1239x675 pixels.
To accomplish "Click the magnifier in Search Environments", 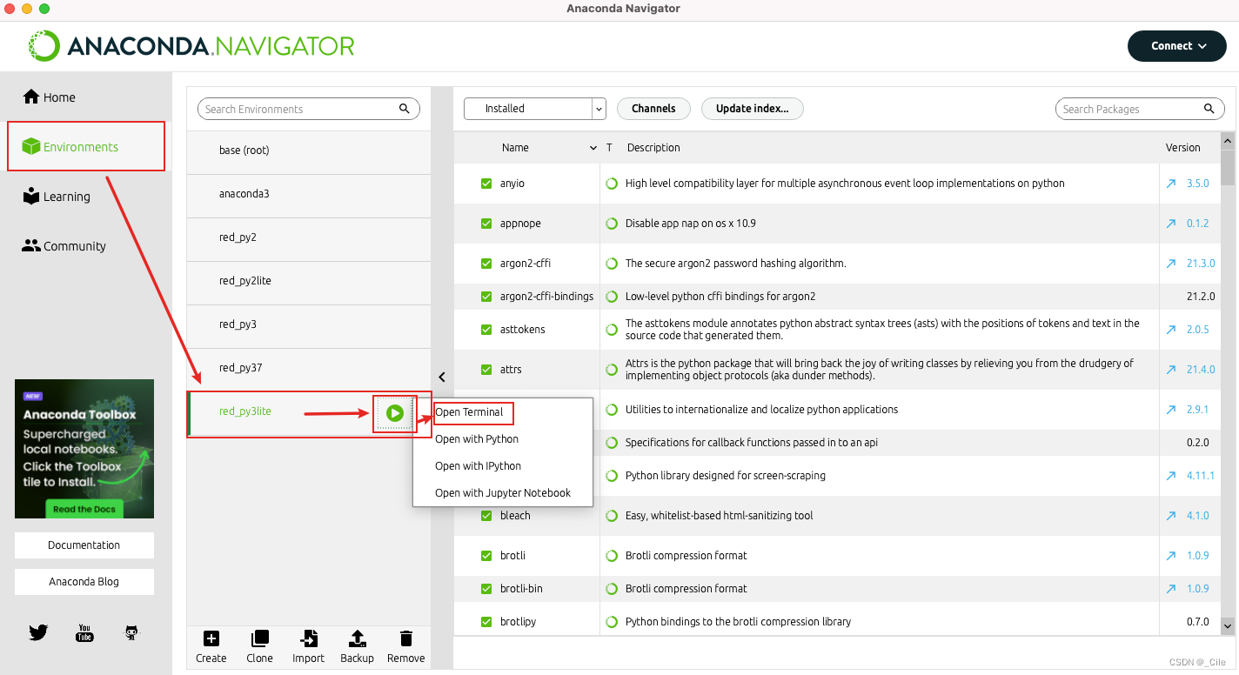I will tap(405, 109).
